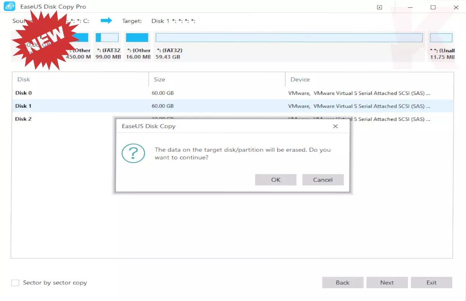Click the blue source-to-target arrow icon
Screen dimensions: 466x301
point(106,21)
